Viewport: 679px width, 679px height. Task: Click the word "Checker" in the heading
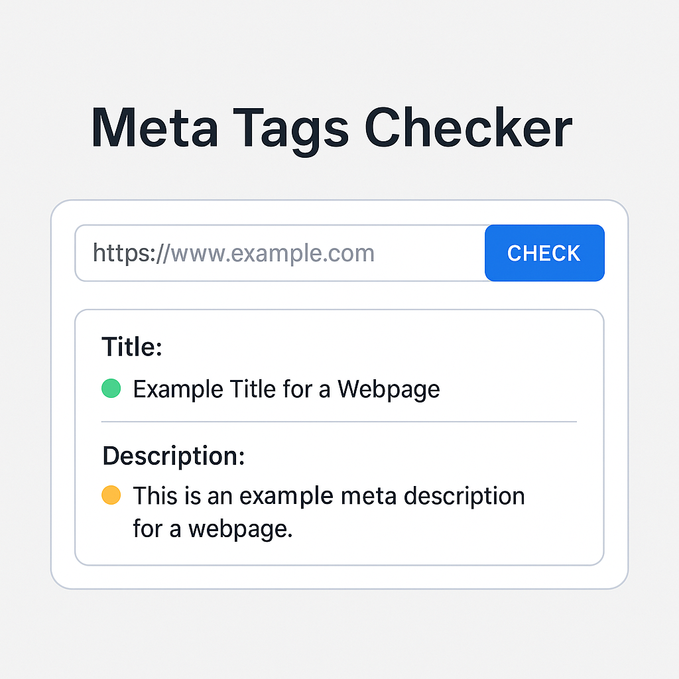[x=468, y=127]
